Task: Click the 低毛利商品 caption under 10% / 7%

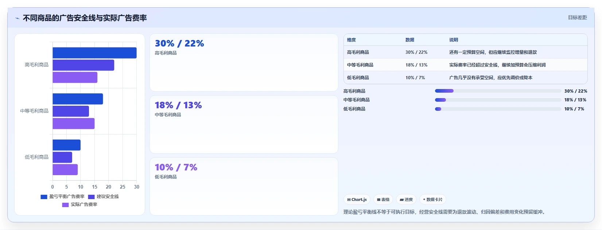Action: click(166, 177)
